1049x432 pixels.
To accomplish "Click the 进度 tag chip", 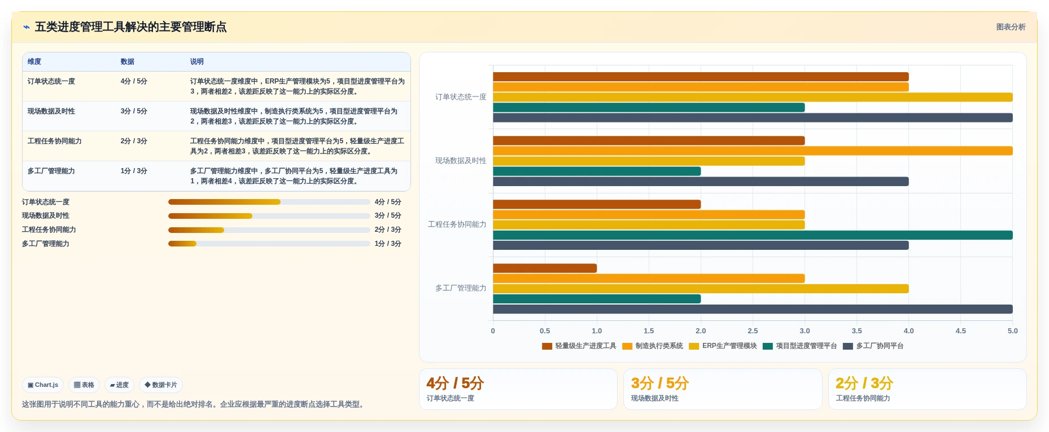I will [x=119, y=385].
